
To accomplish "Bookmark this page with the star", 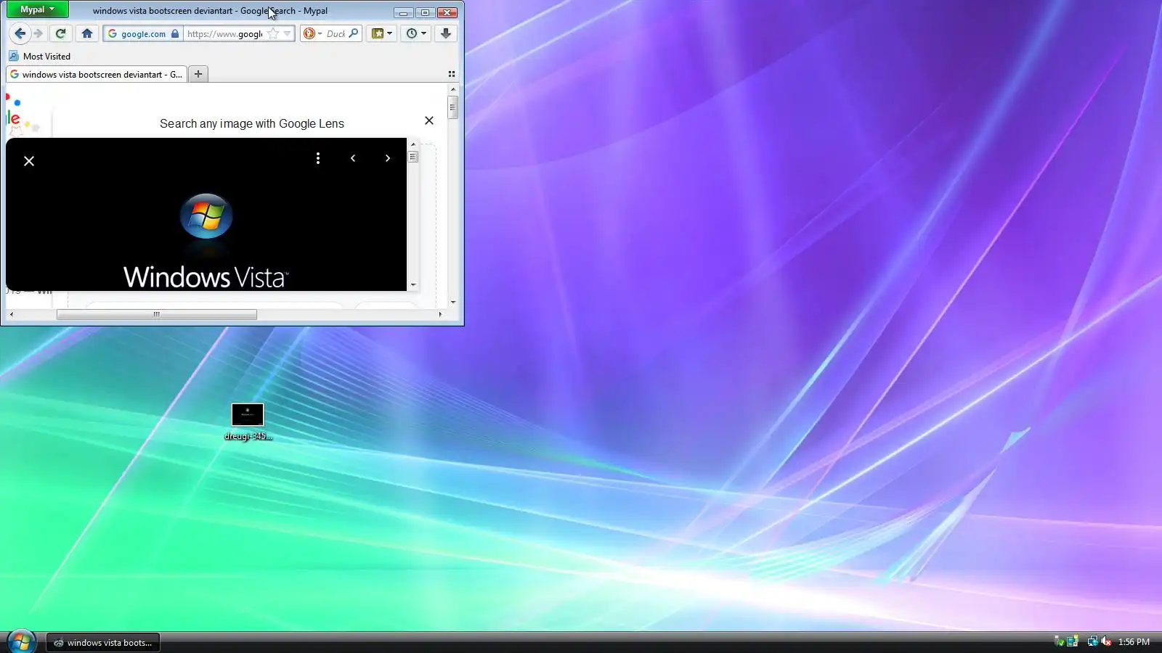I will pyautogui.click(x=273, y=33).
